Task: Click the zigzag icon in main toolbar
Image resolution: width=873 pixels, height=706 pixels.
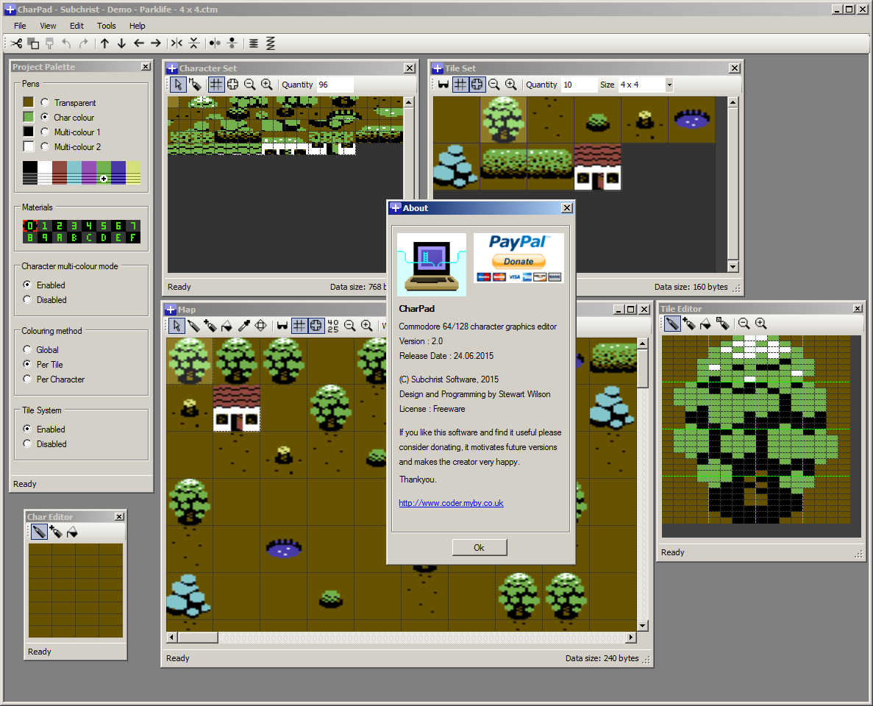Action: click(x=271, y=43)
